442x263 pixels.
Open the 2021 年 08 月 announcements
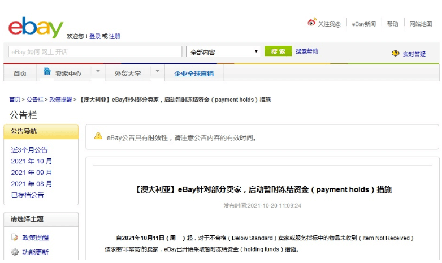point(32,184)
